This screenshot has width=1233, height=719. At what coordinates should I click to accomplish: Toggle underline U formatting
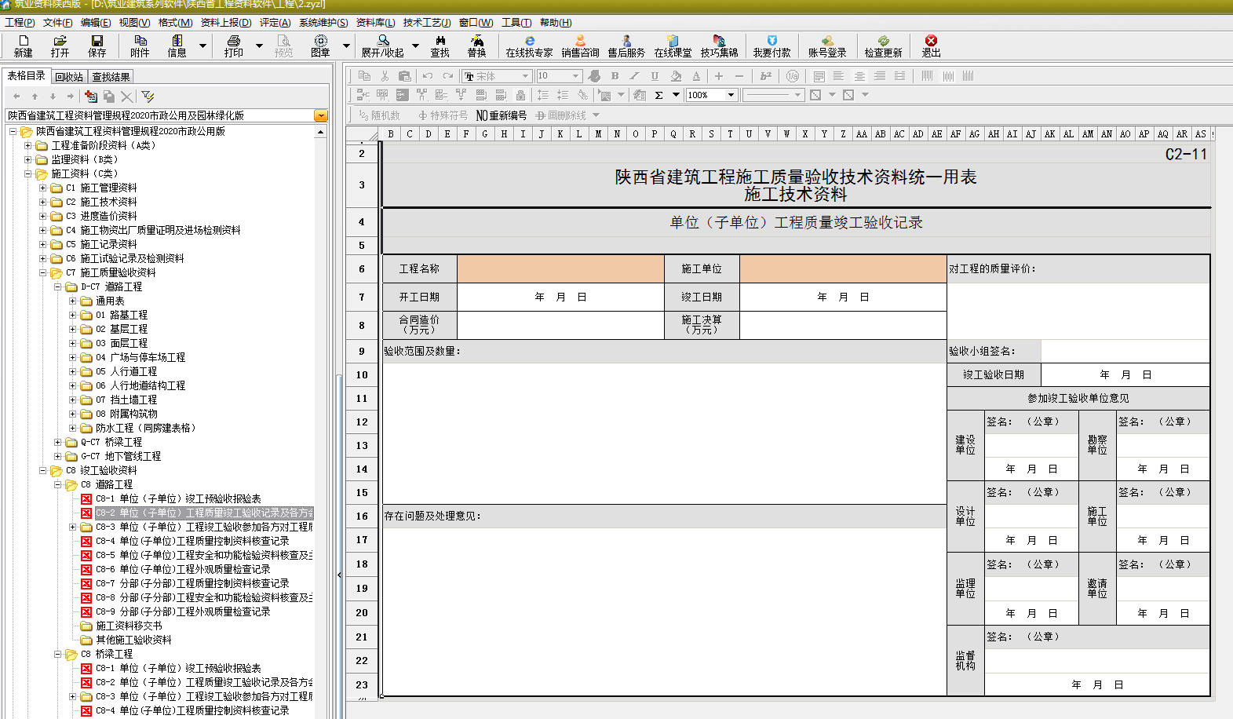tap(655, 76)
